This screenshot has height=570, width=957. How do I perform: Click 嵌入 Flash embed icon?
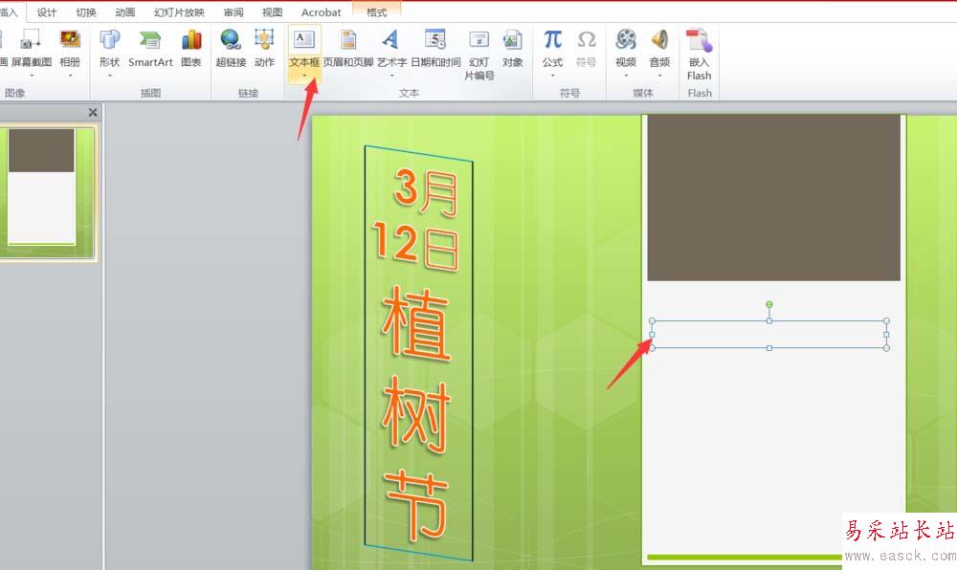[x=699, y=40]
